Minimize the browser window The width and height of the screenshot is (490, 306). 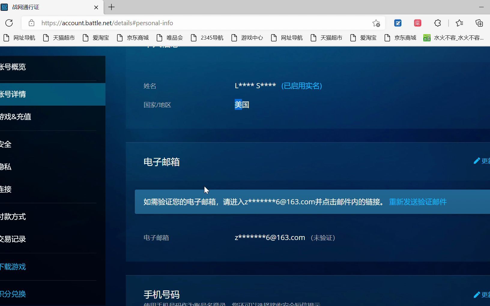click(481, 7)
